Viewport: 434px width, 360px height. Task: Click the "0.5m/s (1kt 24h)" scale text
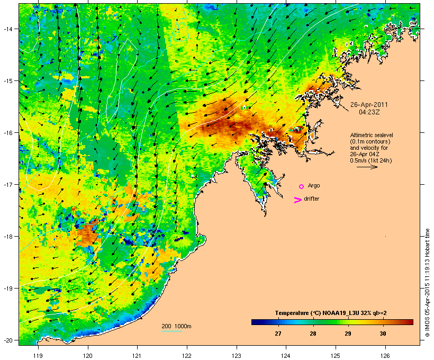coord(371,160)
